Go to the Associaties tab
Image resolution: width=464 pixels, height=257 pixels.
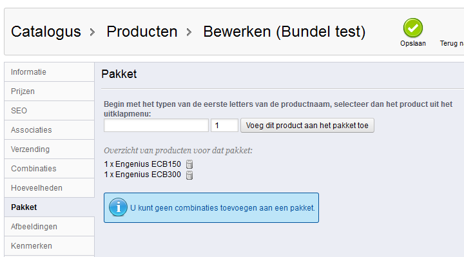[x=50, y=130]
